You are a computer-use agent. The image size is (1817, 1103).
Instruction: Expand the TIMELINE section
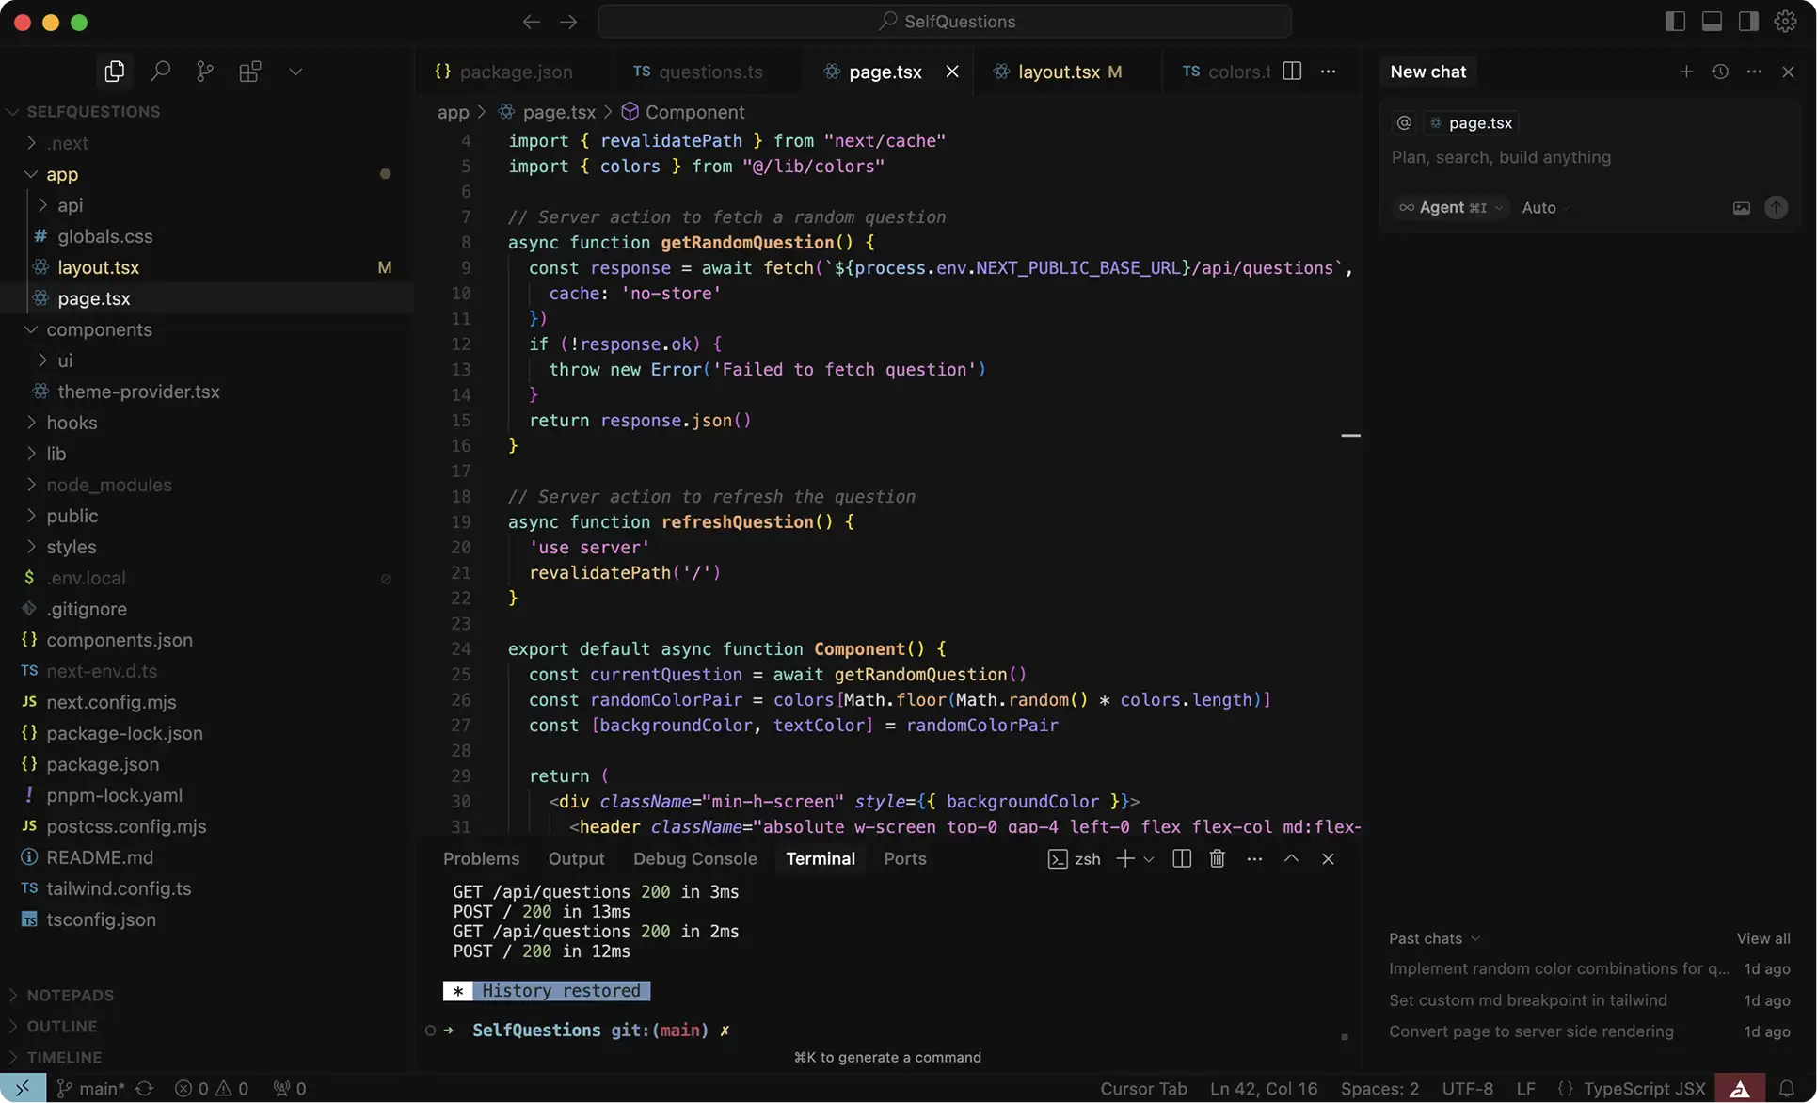tap(207, 1058)
